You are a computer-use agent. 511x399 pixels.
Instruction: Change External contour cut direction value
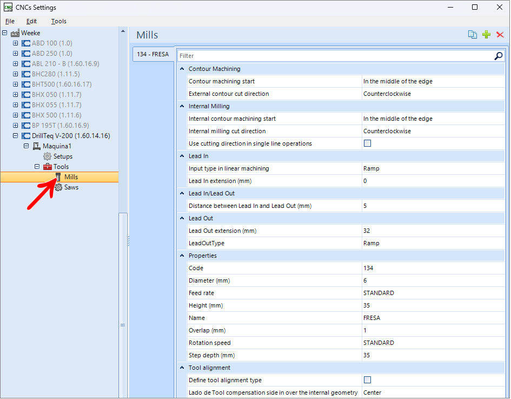tap(434, 94)
